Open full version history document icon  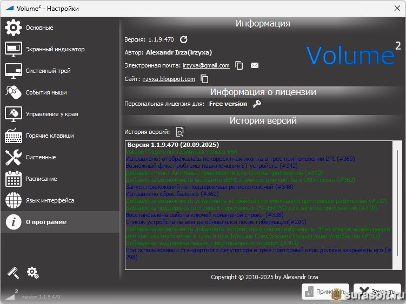tap(179, 132)
